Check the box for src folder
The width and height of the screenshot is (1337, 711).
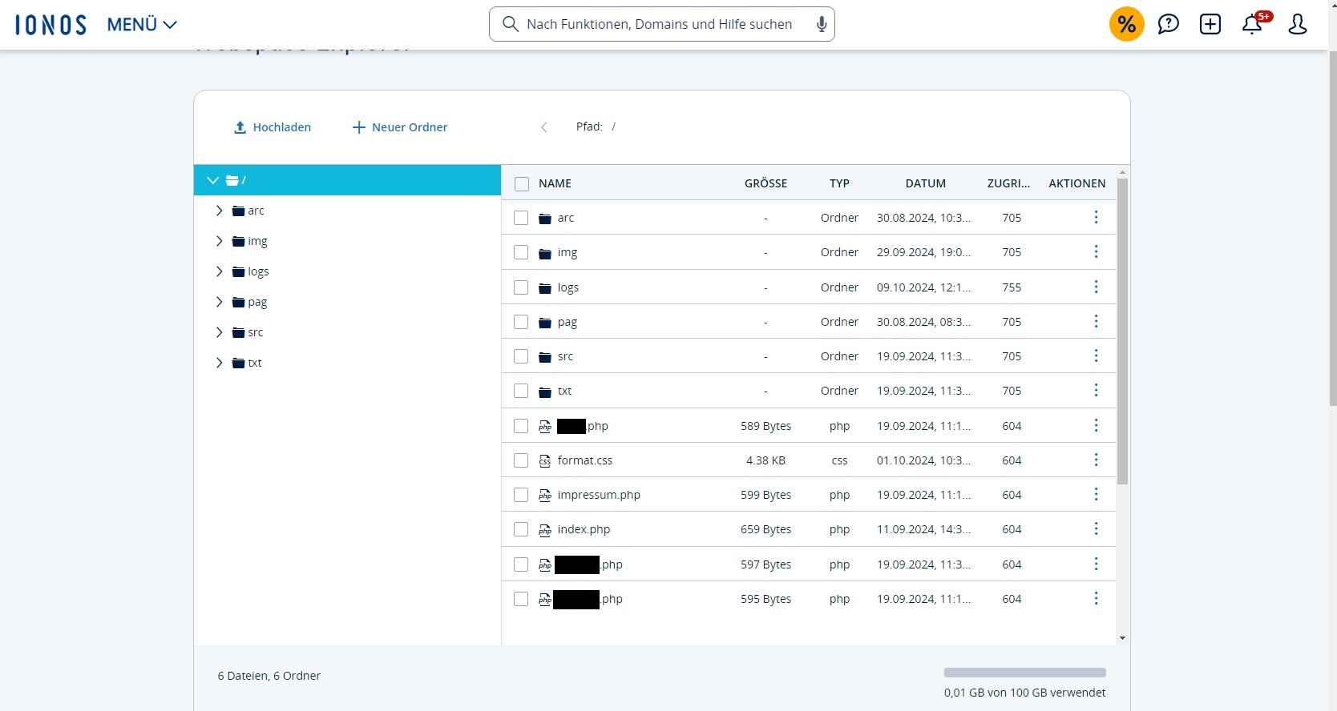tap(521, 356)
